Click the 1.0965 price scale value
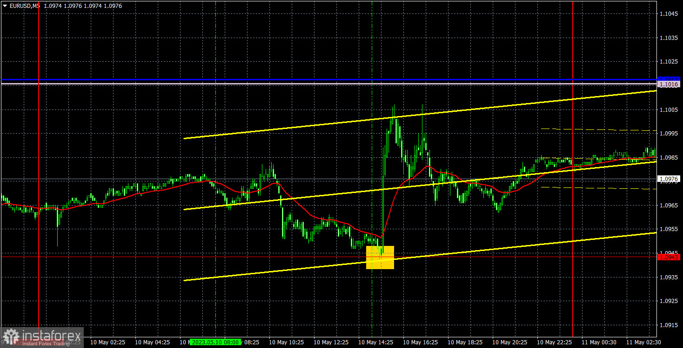The width and height of the screenshot is (683, 348). pyautogui.click(x=669, y=205)
